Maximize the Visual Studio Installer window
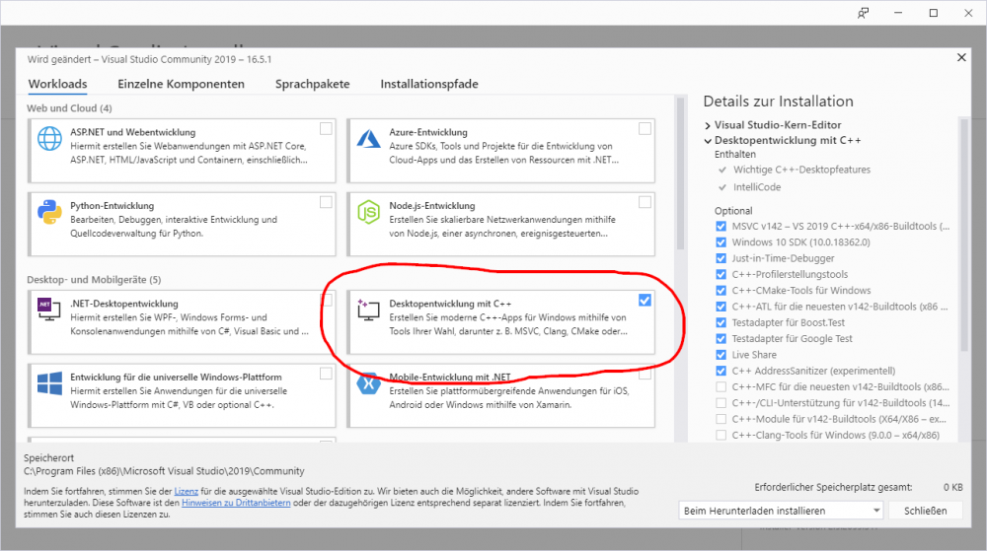987x551 pixels. 934,13
